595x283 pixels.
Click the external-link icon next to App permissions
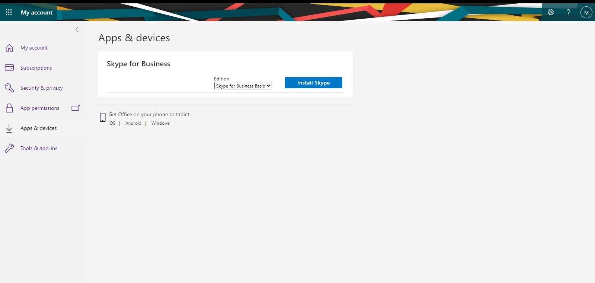click(76, 108)
